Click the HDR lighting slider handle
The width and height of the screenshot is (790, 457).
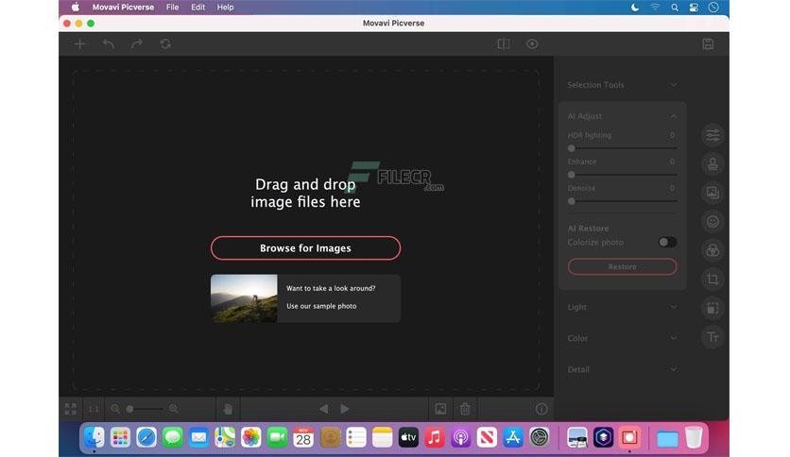[x=572, y=148]
